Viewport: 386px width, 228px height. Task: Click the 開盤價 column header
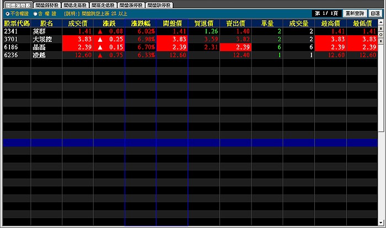172,23
